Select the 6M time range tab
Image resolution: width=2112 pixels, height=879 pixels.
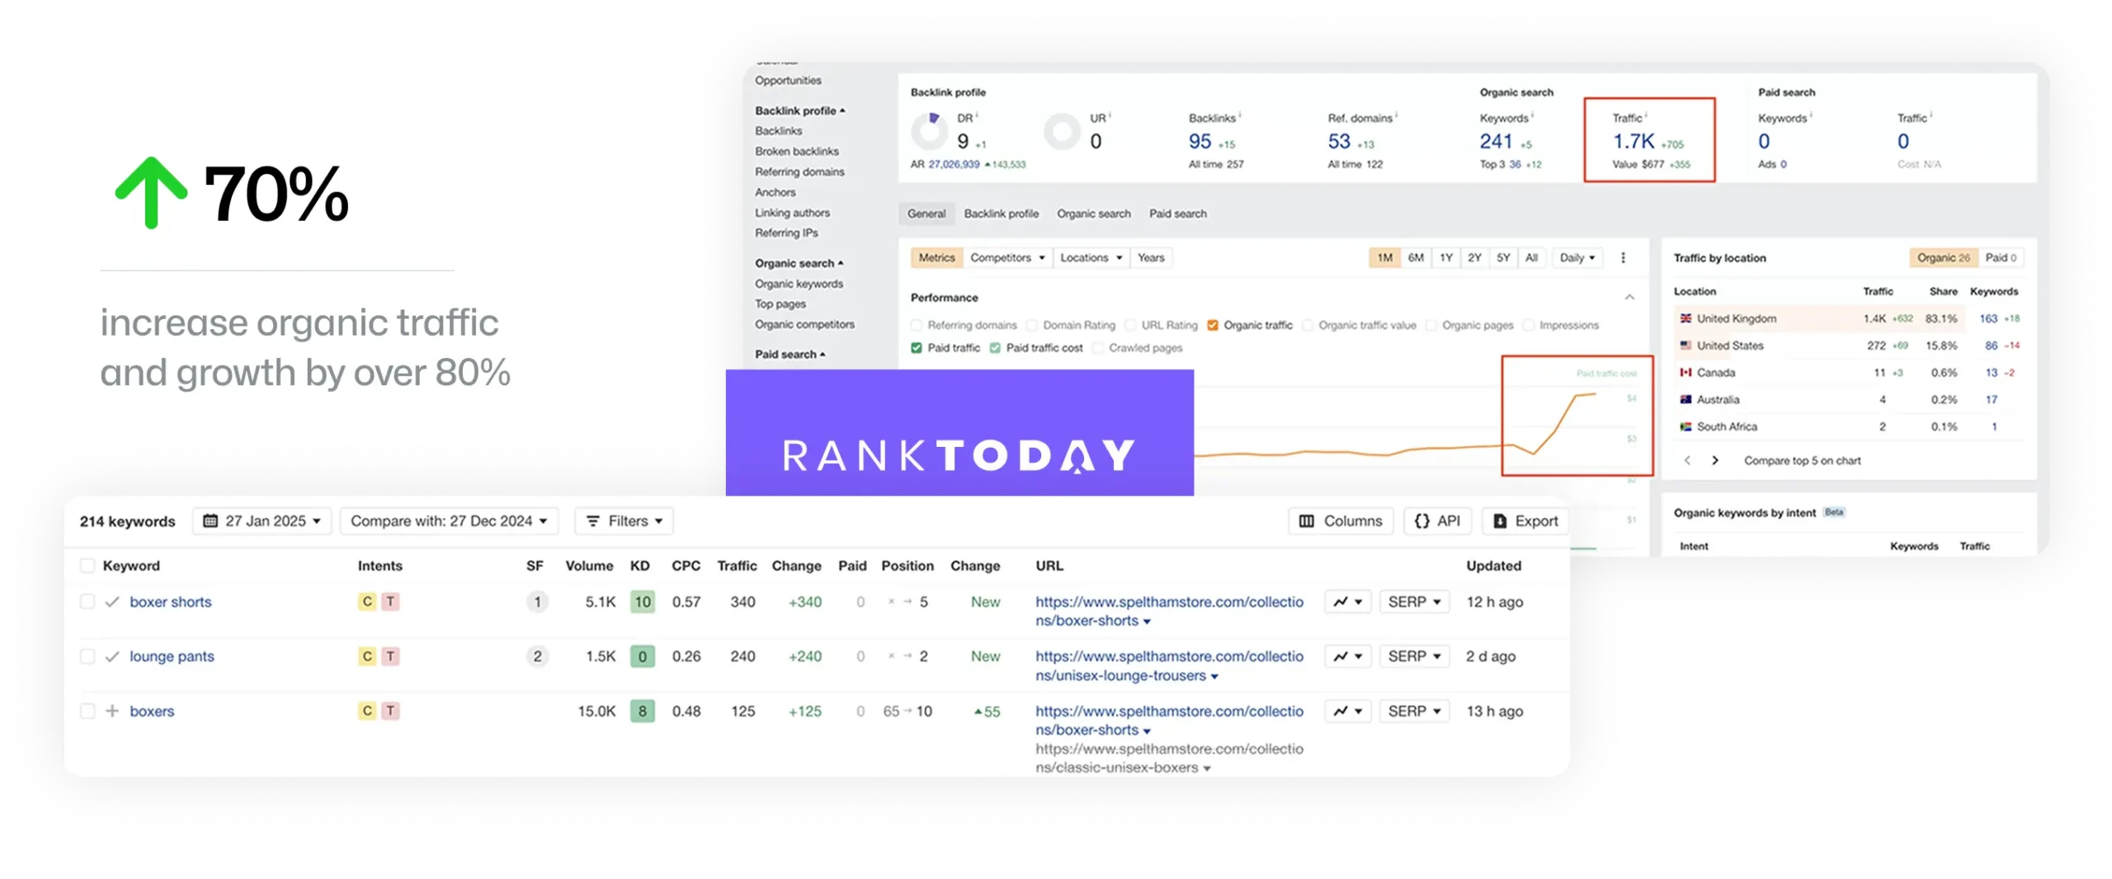tap(1416, 258)
